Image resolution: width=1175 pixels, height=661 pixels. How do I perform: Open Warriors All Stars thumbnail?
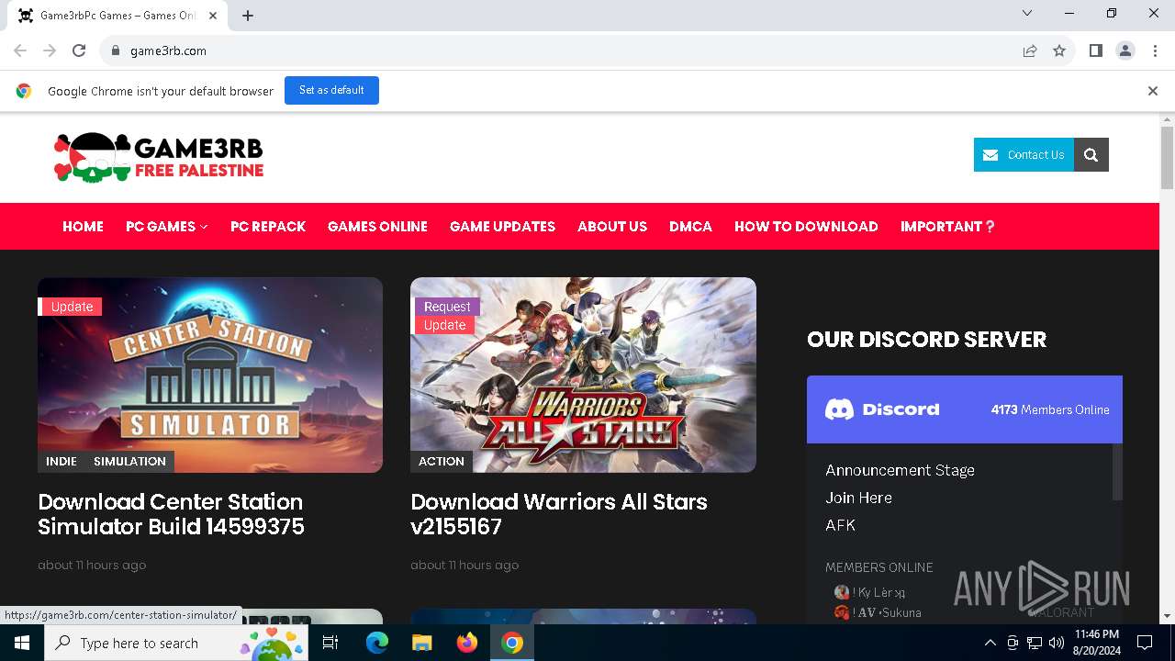[x=583, y=375]
